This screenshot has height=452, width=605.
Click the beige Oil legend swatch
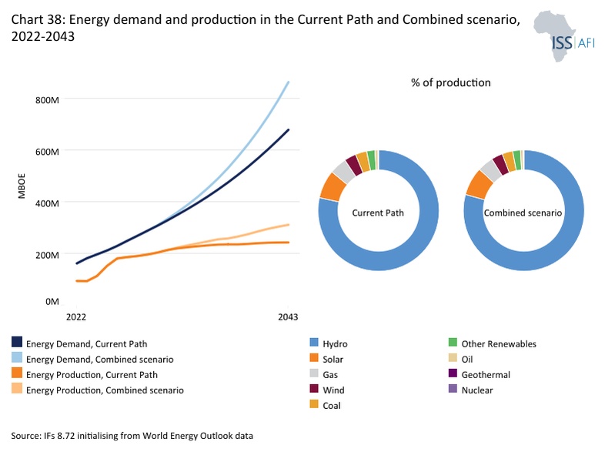click(453, 358)
